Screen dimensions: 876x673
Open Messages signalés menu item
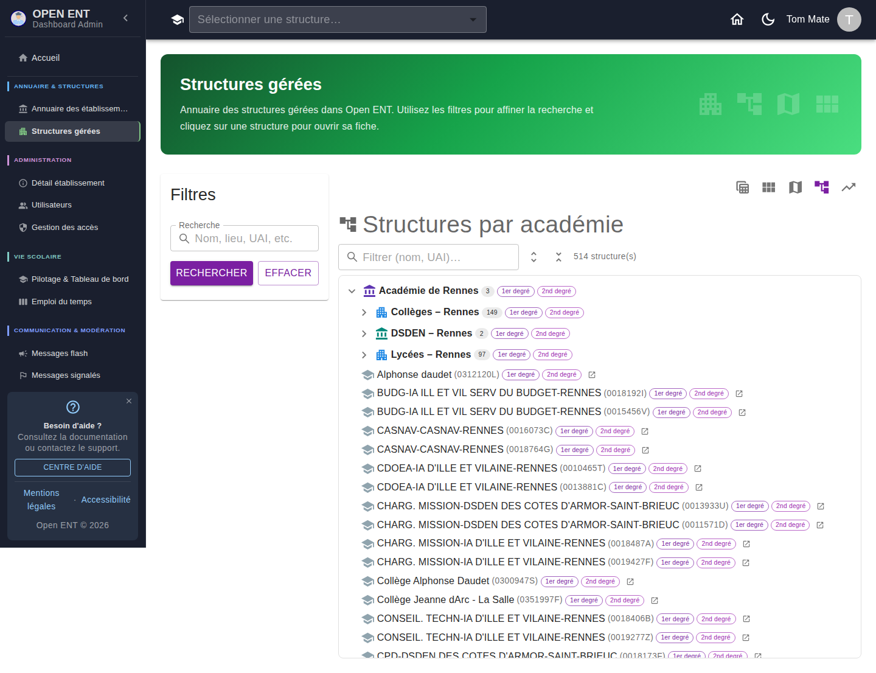(72, 375)
